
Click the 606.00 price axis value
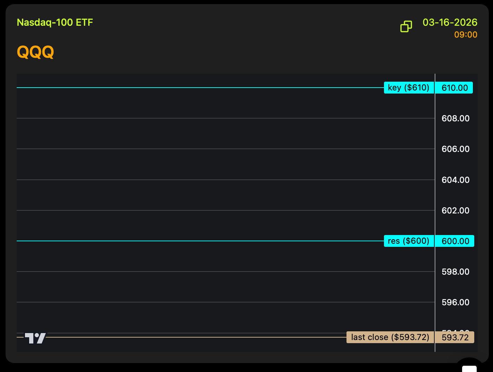(455, 149)
